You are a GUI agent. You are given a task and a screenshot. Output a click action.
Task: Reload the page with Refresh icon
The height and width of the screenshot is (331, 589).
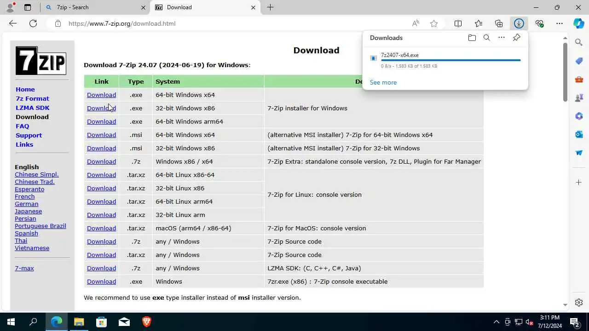click(x=33, y=23)
